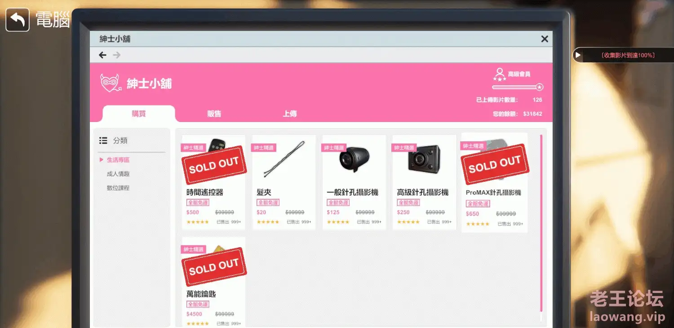674x328 pixels.
Task: Select the 髮夹 hairpin product image
Action: (x=284, y=159)
